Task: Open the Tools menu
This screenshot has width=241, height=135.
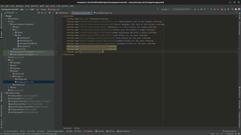Action: [x=53, y=6]
